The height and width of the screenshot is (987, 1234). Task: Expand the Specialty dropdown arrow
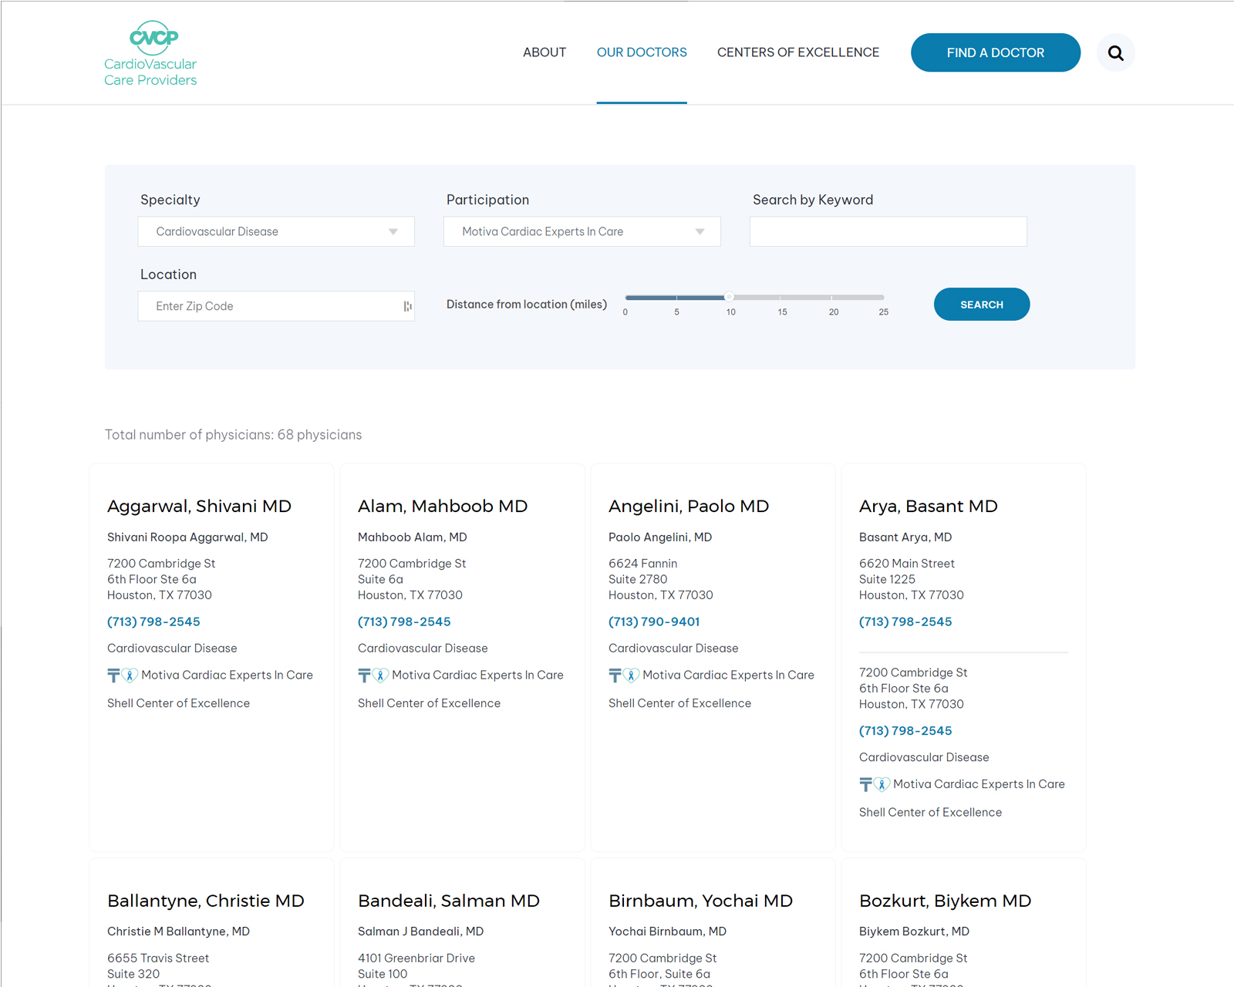393,231
